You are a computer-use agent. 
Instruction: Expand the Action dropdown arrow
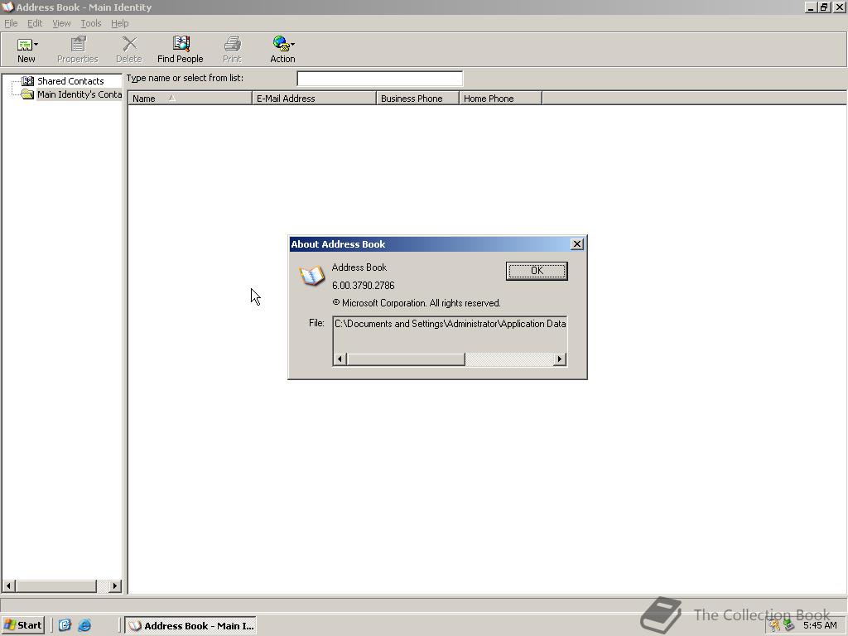tap(292, 45)
